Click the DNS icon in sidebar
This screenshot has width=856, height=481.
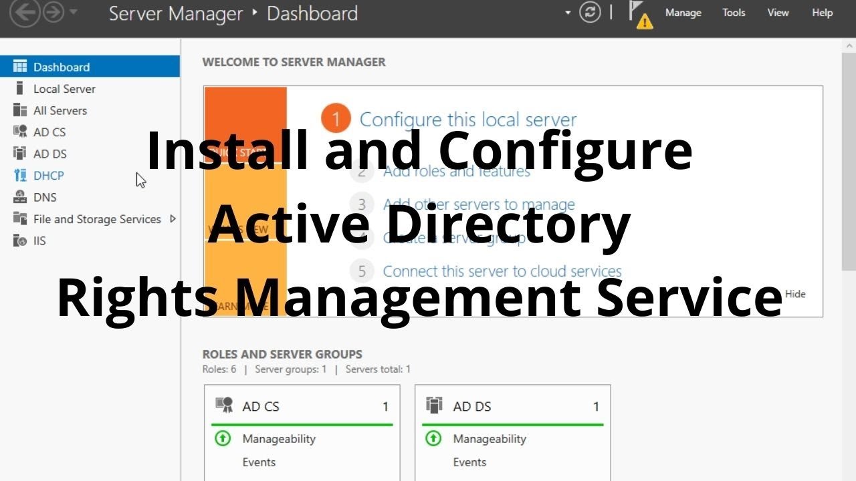pyautogui.click(x=20, y=197)
